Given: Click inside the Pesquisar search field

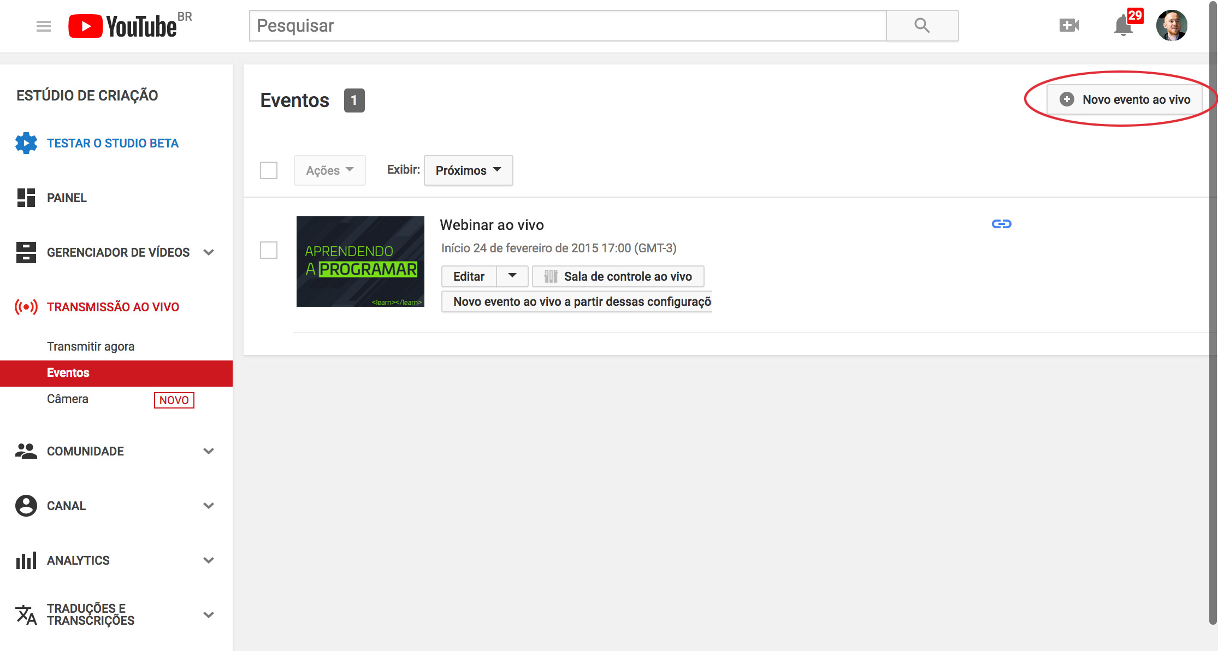Looking at the screenshot, I should coord(567,26).
